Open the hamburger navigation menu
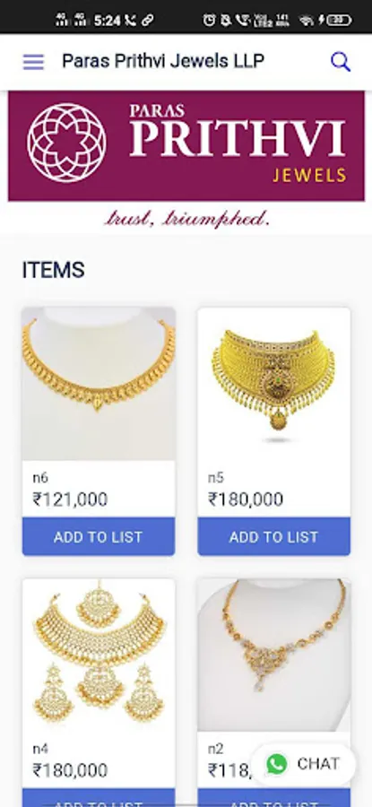Viewport: 372px width, 807px height. [33, 62]
